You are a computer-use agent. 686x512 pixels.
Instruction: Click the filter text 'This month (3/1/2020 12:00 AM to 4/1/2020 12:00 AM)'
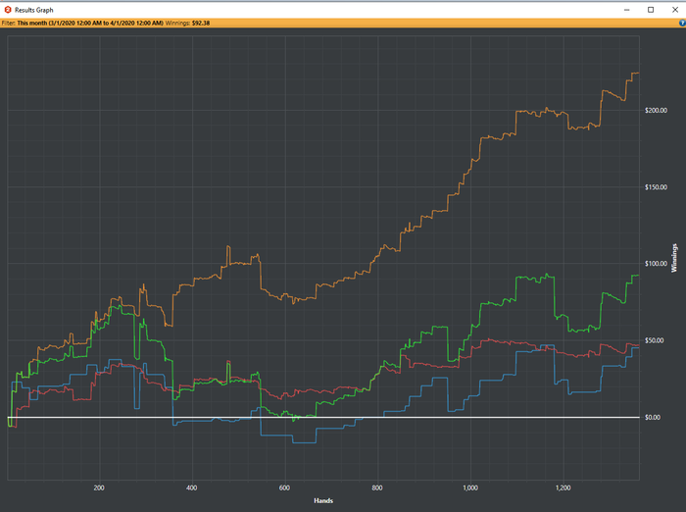coord(90,23)
